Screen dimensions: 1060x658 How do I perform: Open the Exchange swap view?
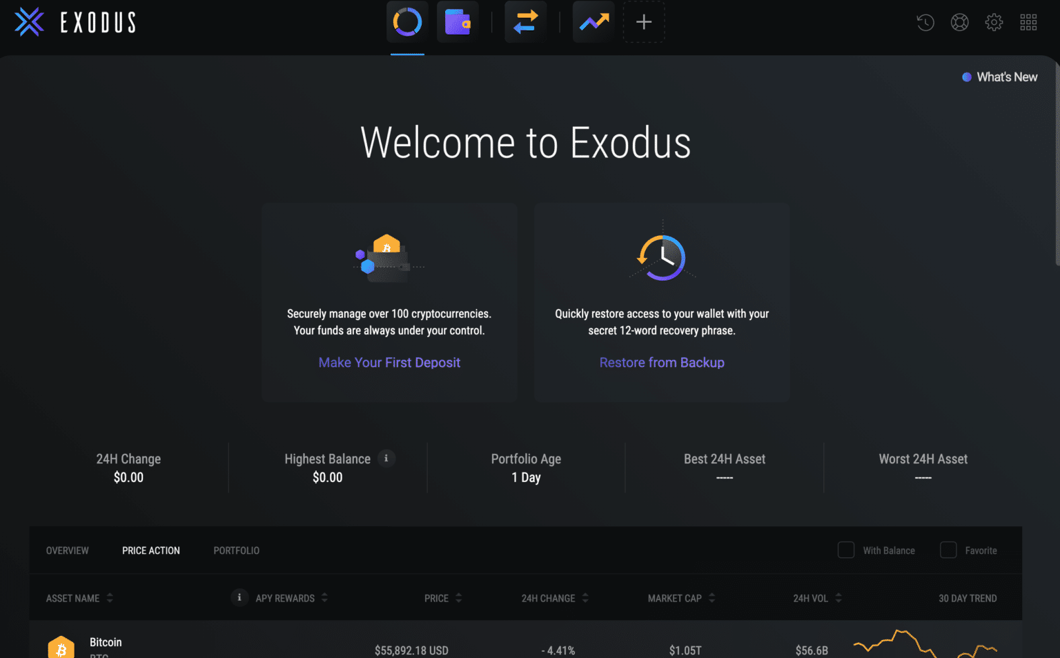click(x=525, y=21)
